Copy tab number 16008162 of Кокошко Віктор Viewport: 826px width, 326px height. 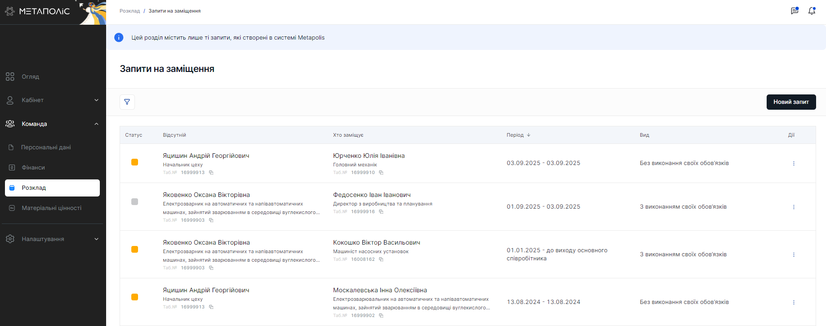381,259
